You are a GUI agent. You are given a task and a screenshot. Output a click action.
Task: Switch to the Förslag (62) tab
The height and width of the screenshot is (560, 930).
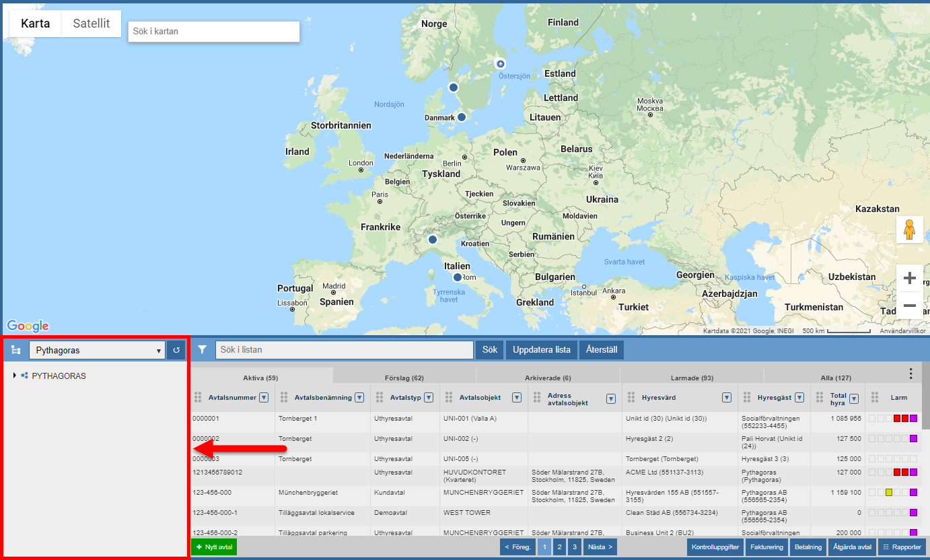pyautogui.click(x=404, y=378)
